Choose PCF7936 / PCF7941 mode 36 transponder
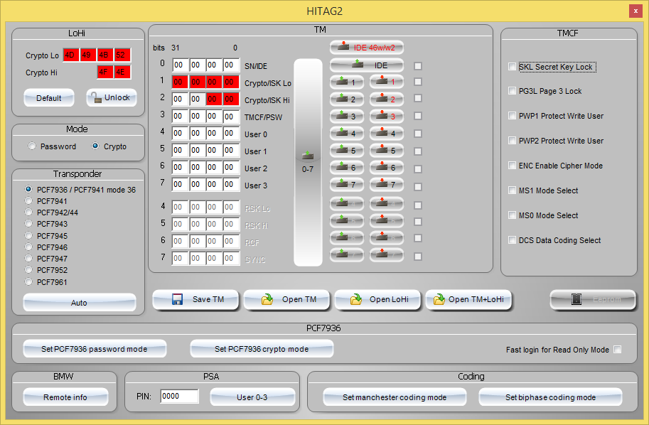Viewport: 649px width, 425px height. pos(28,189)
